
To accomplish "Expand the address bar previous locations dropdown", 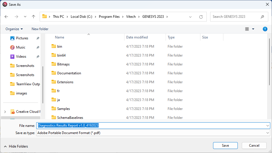I will [x=190, y=17].
